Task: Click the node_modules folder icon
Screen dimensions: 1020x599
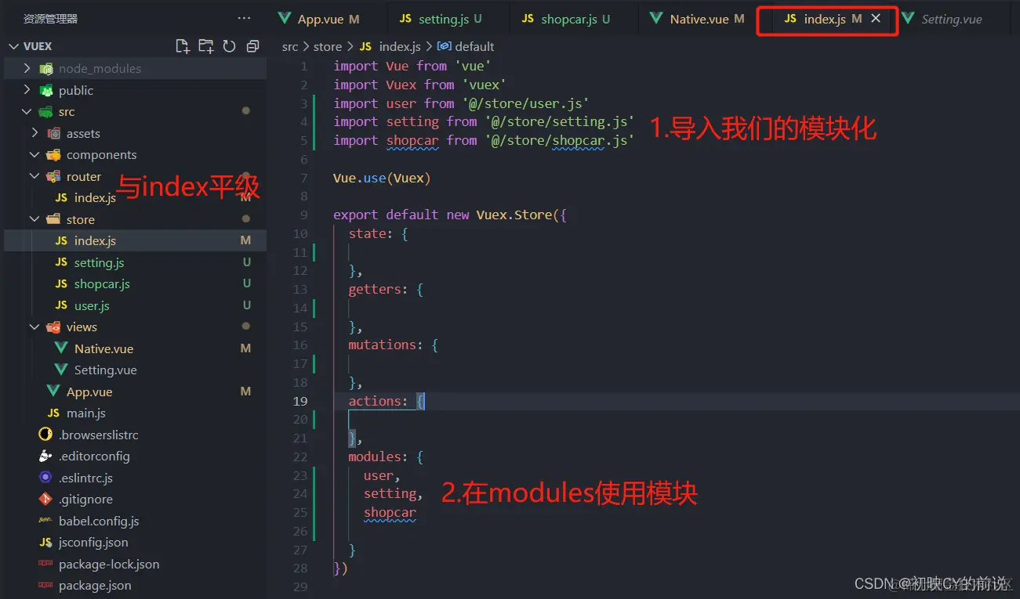Action: (46, 68)
